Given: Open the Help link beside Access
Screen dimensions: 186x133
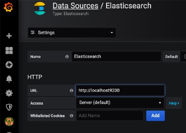Looking at the screenshot, I should [174, 103].
